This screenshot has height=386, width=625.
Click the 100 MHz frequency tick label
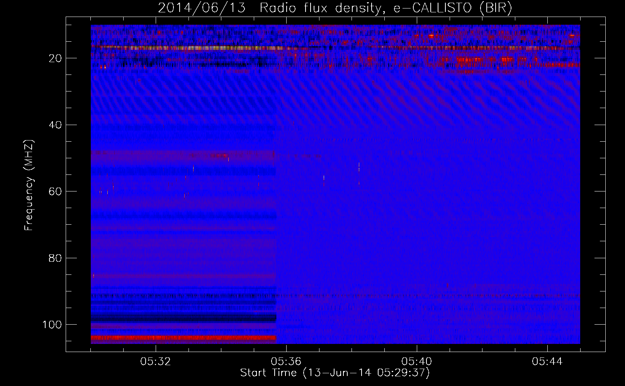click(x=52, y=325)
